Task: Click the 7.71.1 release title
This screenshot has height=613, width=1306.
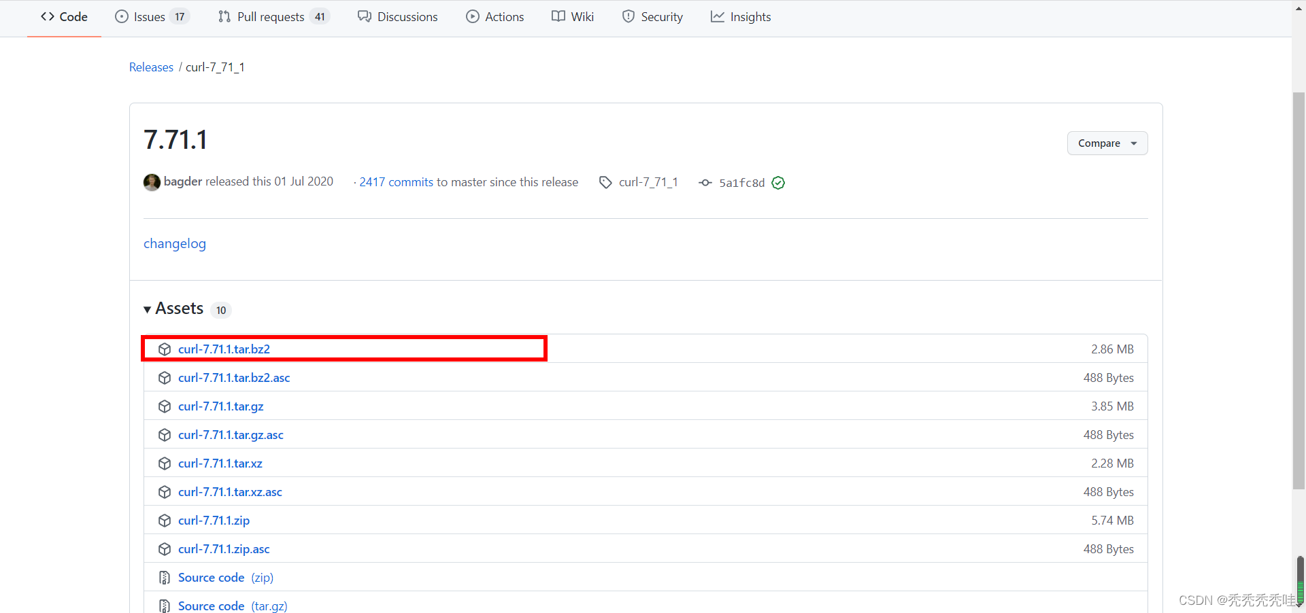Action: pyautogui.click(x=175, y=140)
